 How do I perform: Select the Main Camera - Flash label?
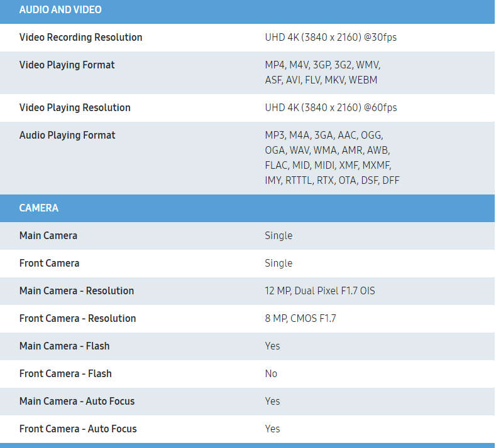click(x=64, y=346)
